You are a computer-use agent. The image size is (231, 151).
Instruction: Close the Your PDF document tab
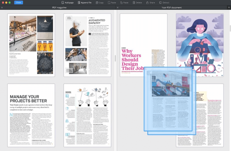tap(117, 7)
